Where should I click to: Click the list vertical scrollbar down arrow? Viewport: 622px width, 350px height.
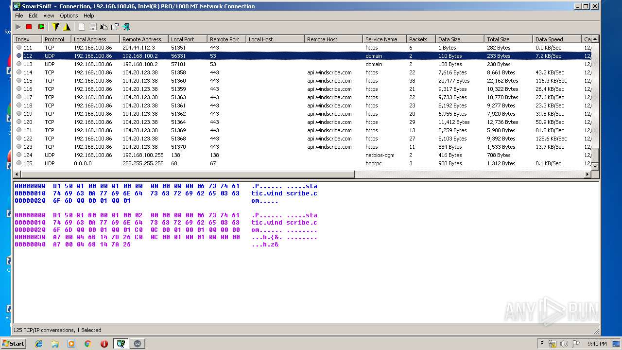tap(595, 166)
